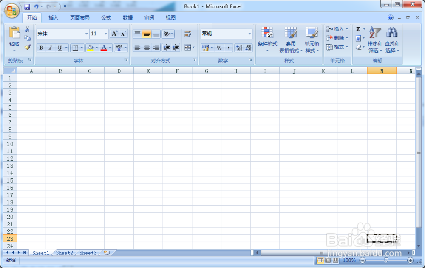Increase font size with the larger A
The height and width of the screenshot is (268, 425).
114,34
